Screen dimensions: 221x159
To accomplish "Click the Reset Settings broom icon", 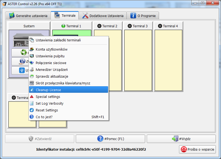I will 32,110.
